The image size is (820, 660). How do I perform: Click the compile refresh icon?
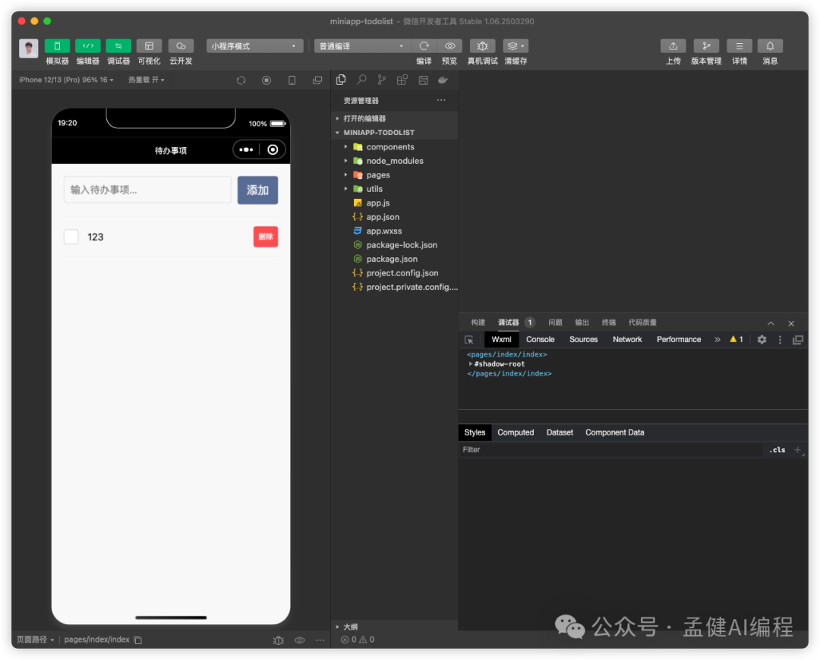424,46
